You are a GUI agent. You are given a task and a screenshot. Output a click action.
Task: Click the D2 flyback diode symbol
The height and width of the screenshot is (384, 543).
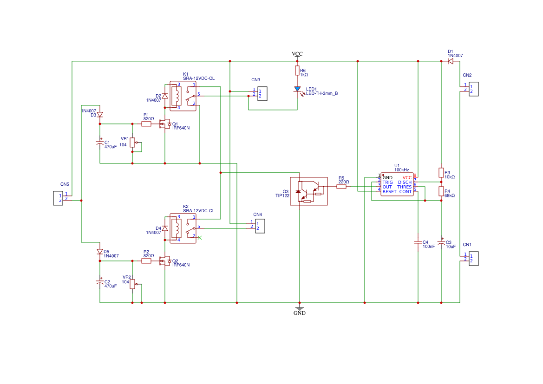pos(165,96)
